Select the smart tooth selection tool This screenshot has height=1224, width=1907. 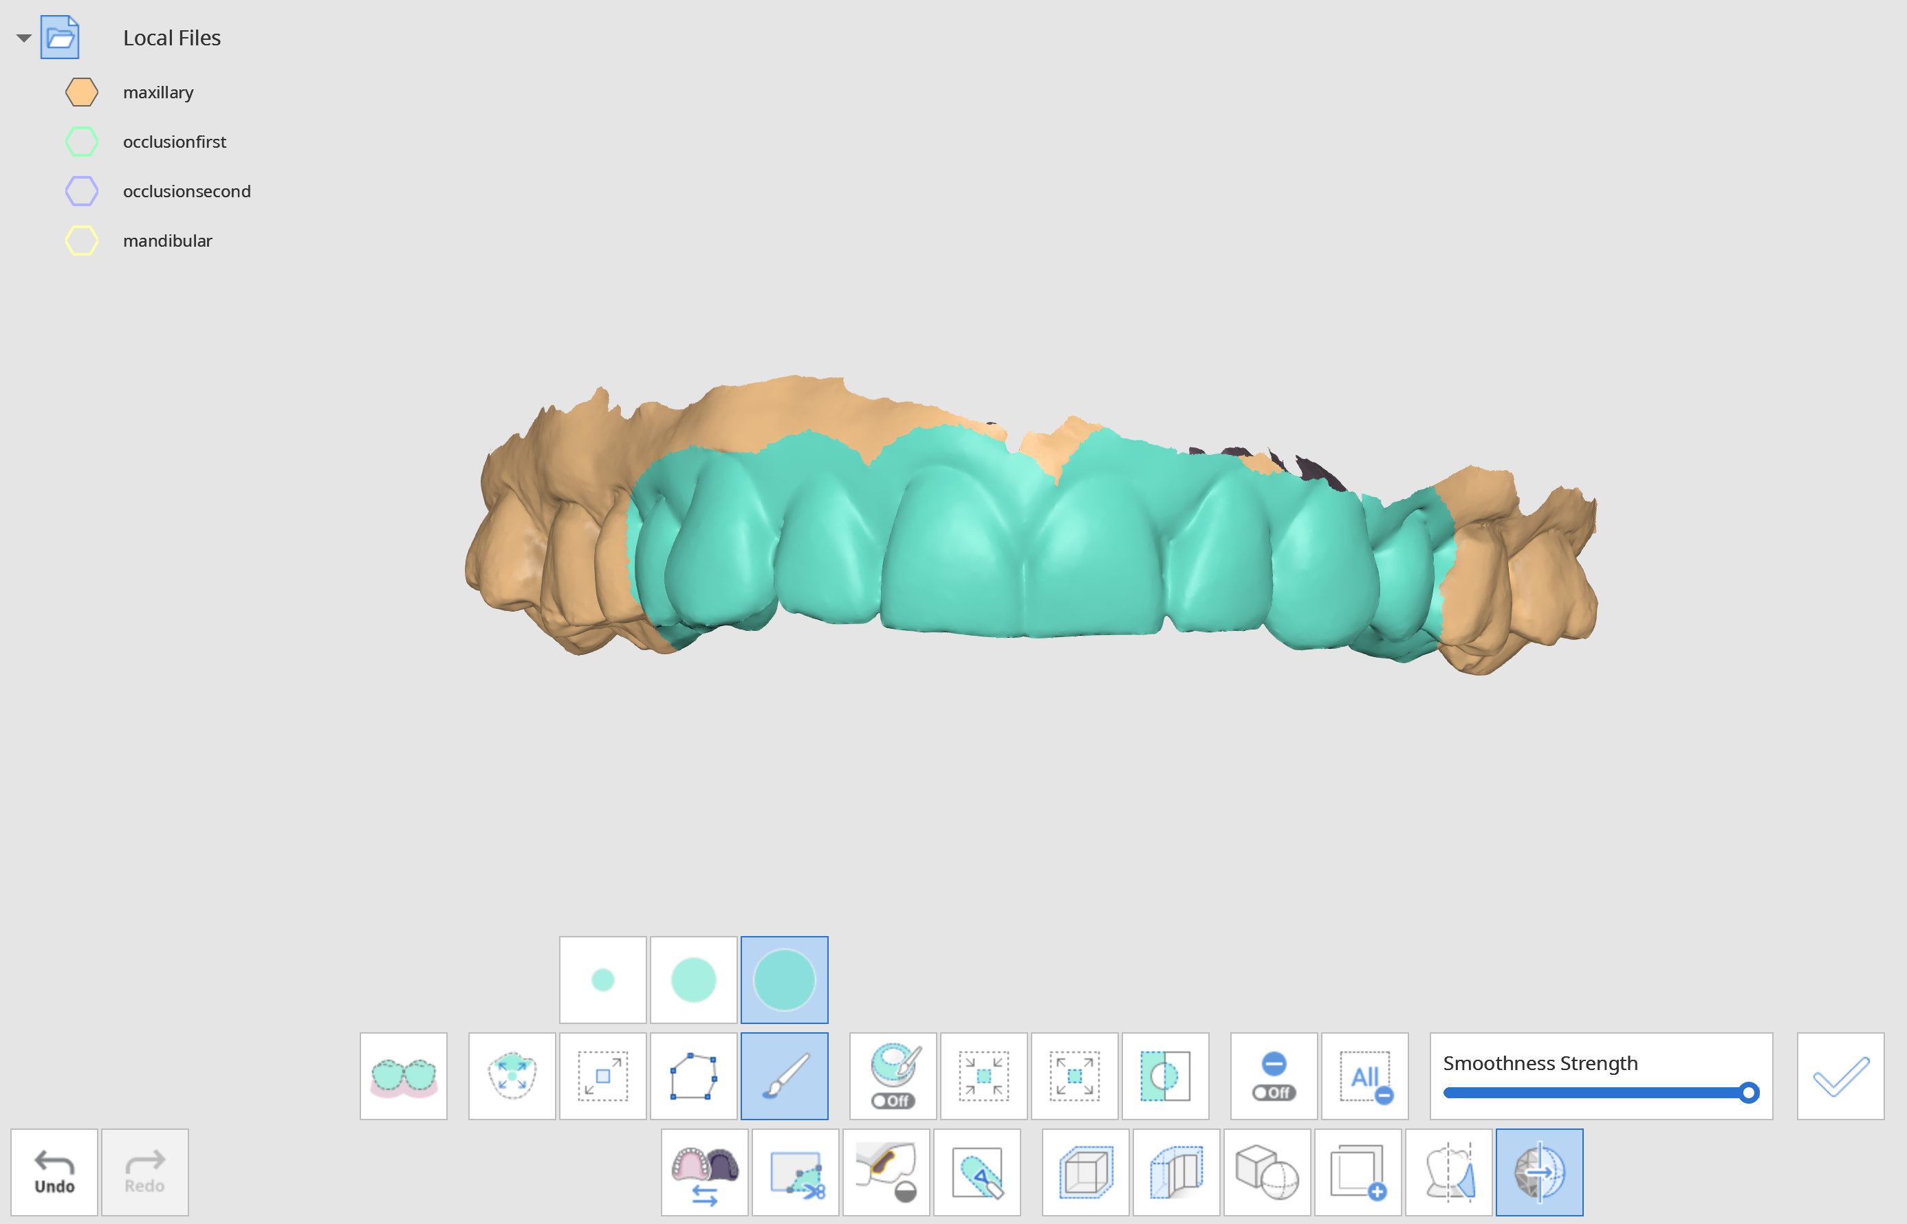pyautogui.click(x=512, y=1076)
